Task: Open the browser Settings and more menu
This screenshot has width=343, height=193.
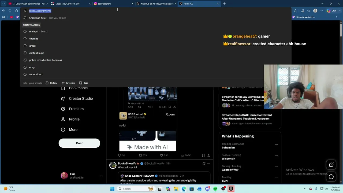Action: click(x=322, y=11)
